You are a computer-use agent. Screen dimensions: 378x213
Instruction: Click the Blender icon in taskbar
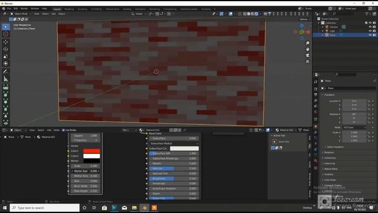pyautogui.click(x=144, y=208)
